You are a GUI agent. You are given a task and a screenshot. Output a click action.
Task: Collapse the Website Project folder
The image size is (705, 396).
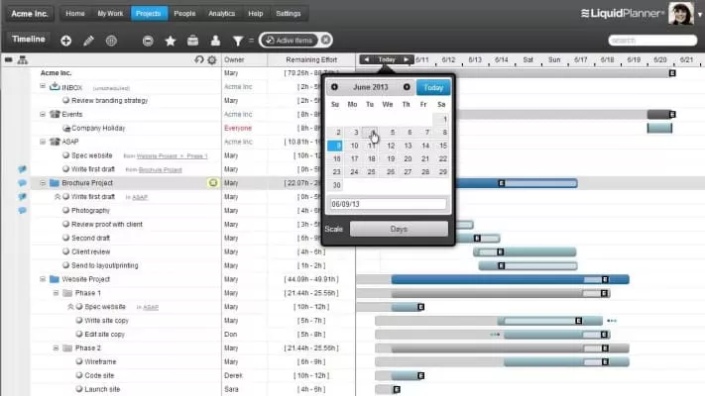click(43, 279)
